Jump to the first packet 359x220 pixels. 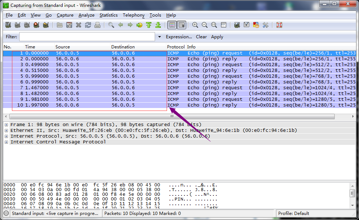tap(149, 25)
